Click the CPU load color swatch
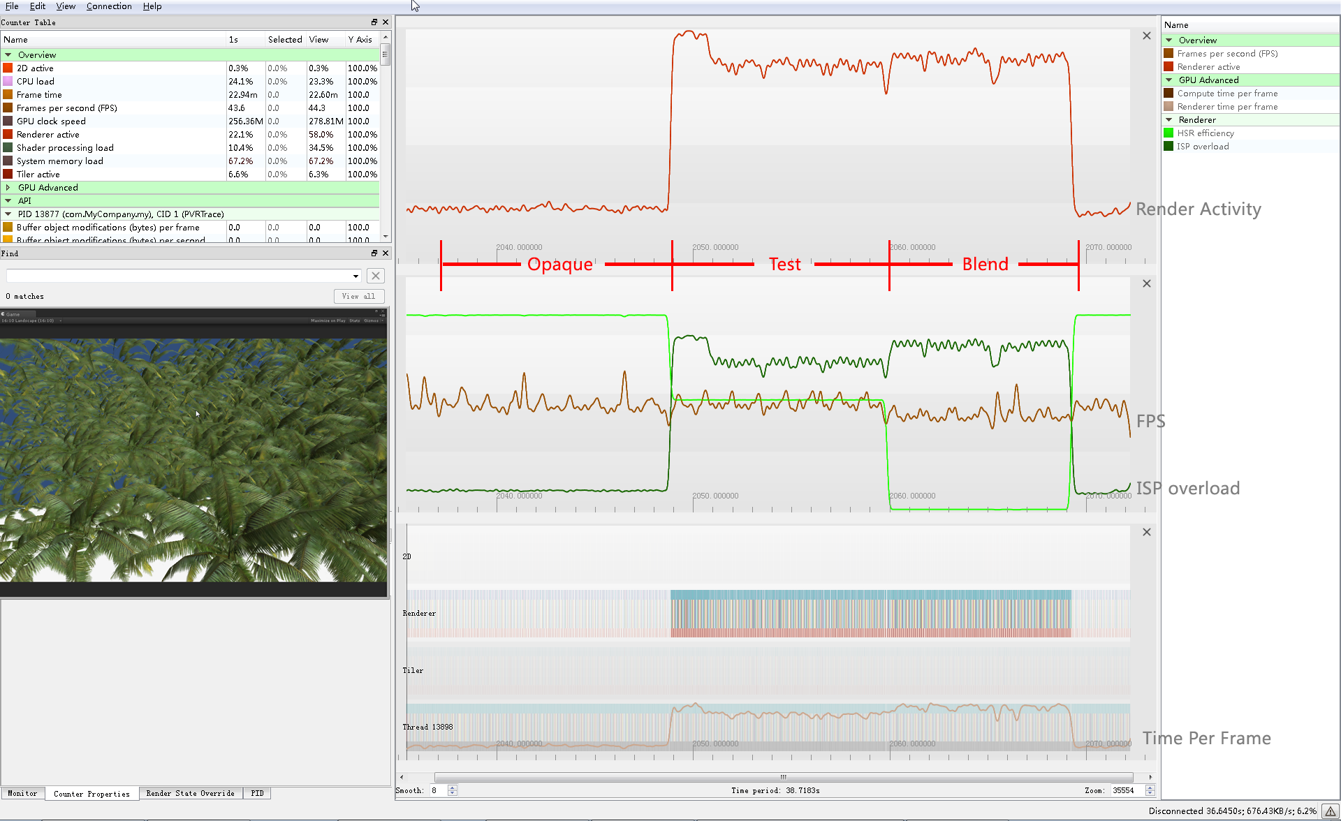This screenshot has width=1341, height=821. [8, 82]
